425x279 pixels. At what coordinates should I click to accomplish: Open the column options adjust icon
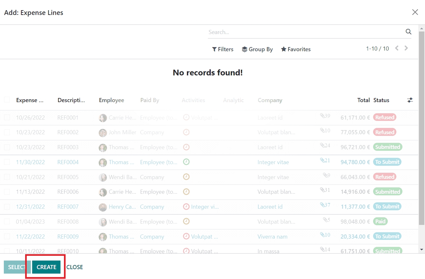pos(410,100)
